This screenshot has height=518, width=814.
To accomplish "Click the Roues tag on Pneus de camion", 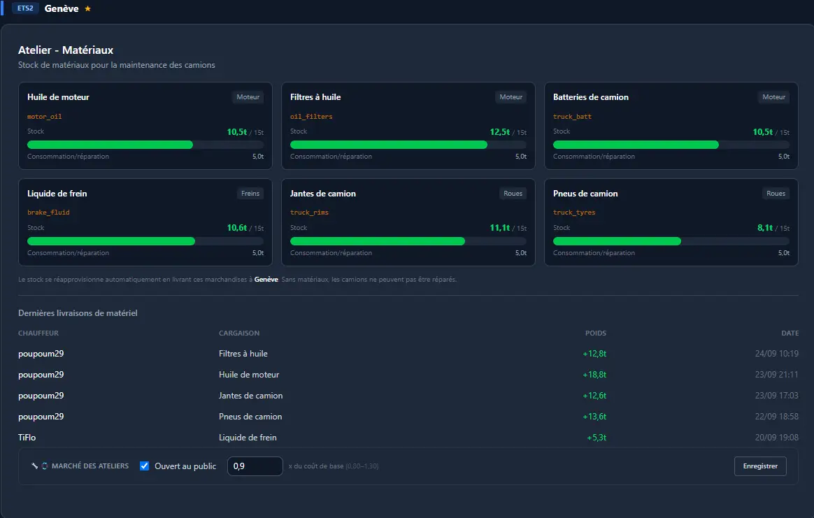I will (x=776, y=194).
